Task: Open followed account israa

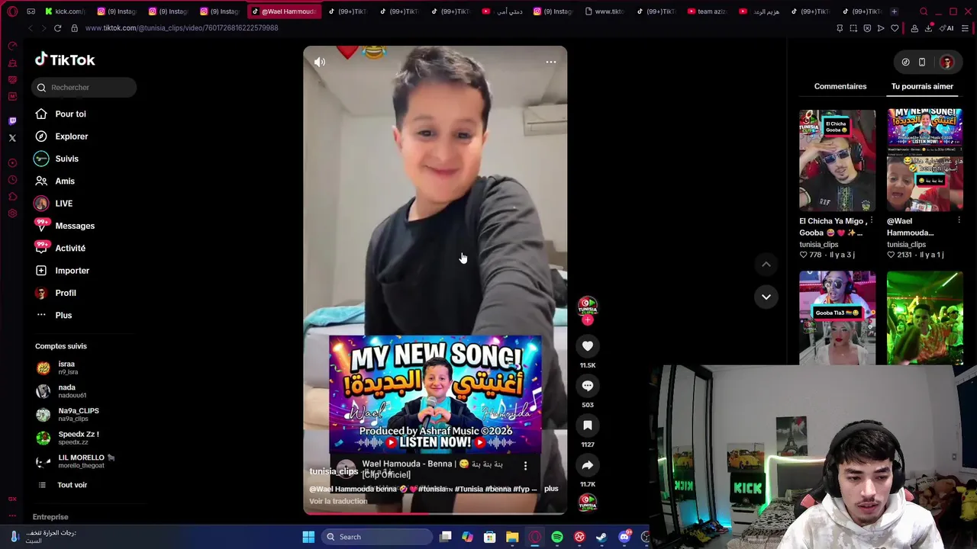Action: [x=67, y=368]
